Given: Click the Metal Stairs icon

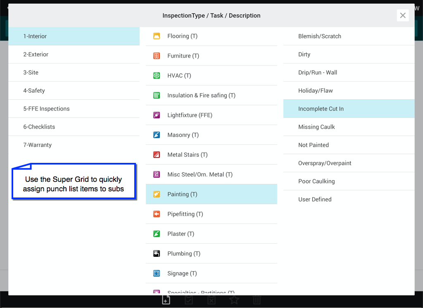Looking at the screenshot, I should click(157, 155).
